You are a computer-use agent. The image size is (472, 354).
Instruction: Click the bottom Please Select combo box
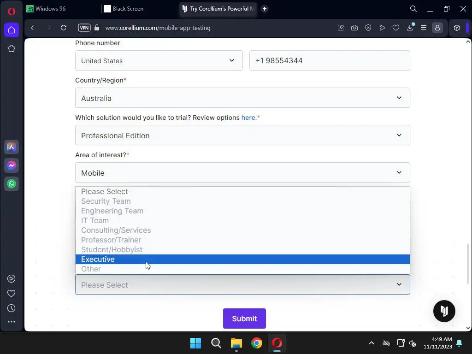click(x=242, y=284)
